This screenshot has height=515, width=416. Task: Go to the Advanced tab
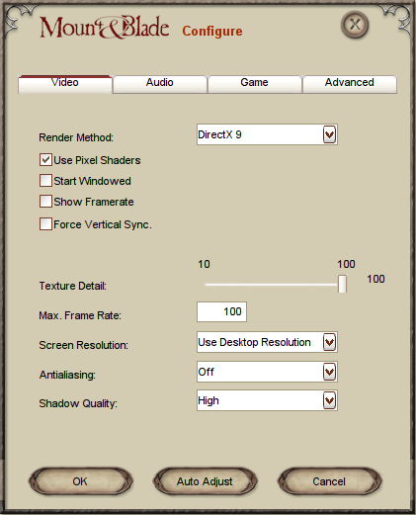coord(350,84)
